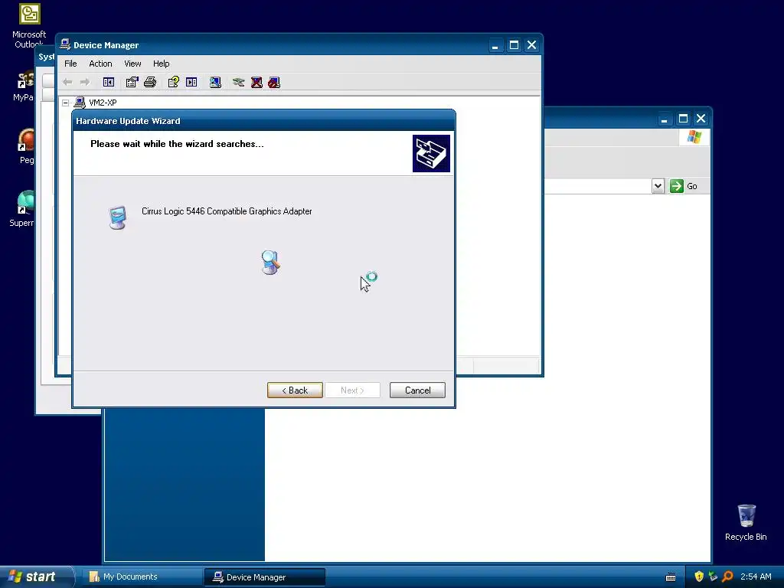This screenshot has width=784, height=588.
Task: Click the Back button in the wizard
Action: 295,390
